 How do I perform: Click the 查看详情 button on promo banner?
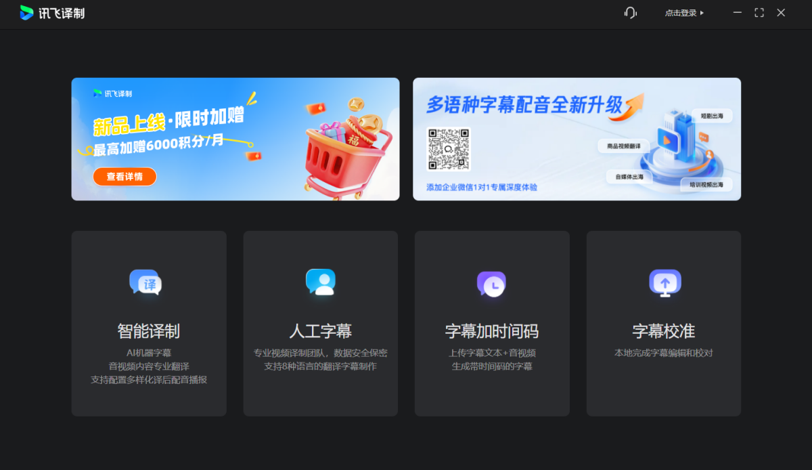tap(125, 177)
